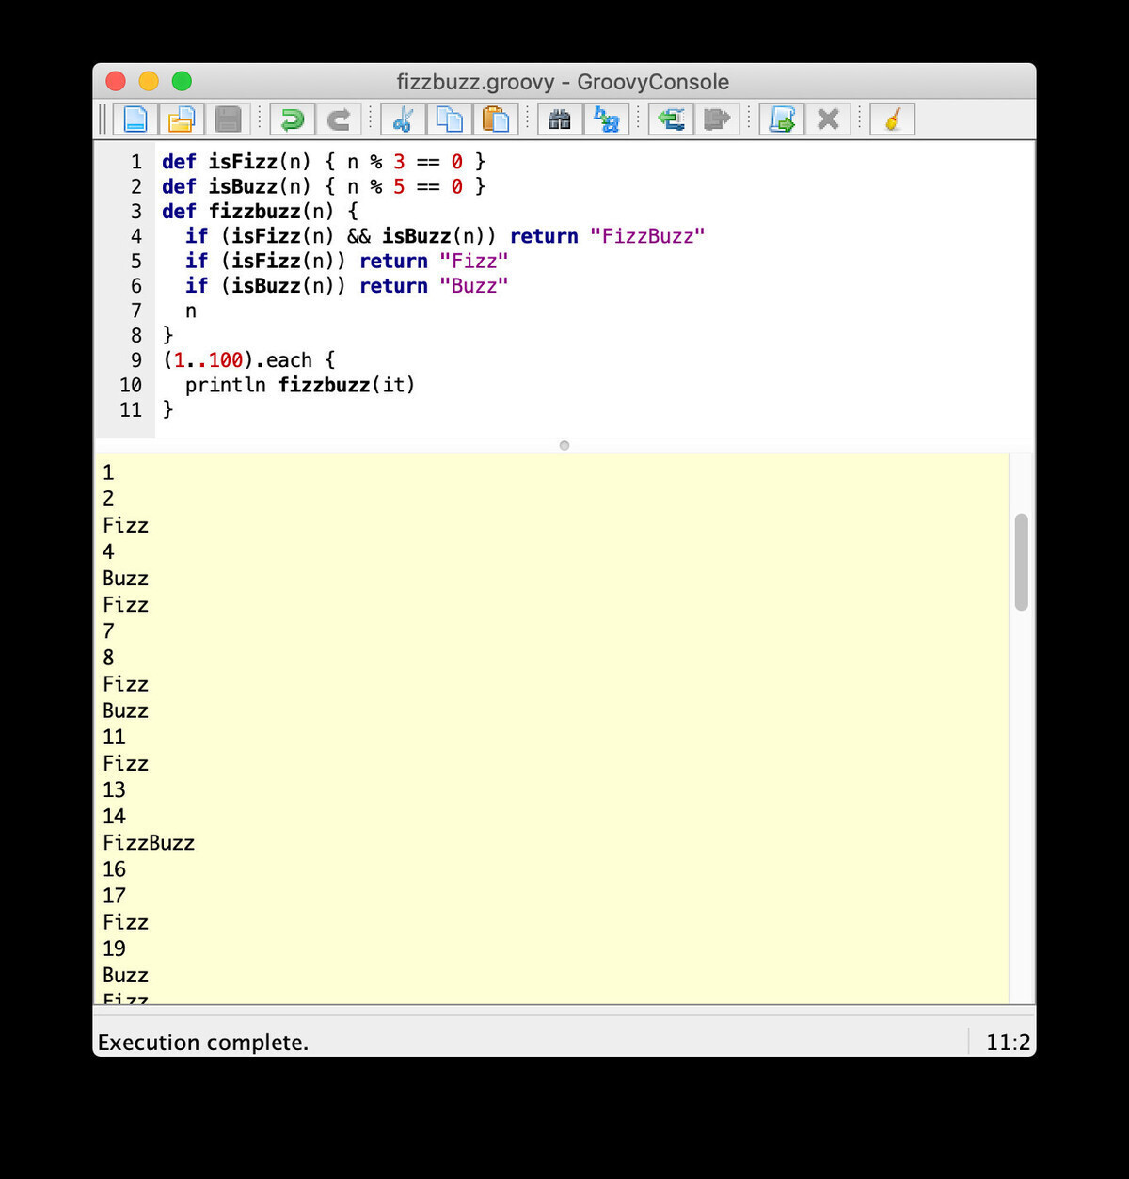The image size is (1129, 1179).
Task: Click on def isBuzz(n) line
Action: 324,186
